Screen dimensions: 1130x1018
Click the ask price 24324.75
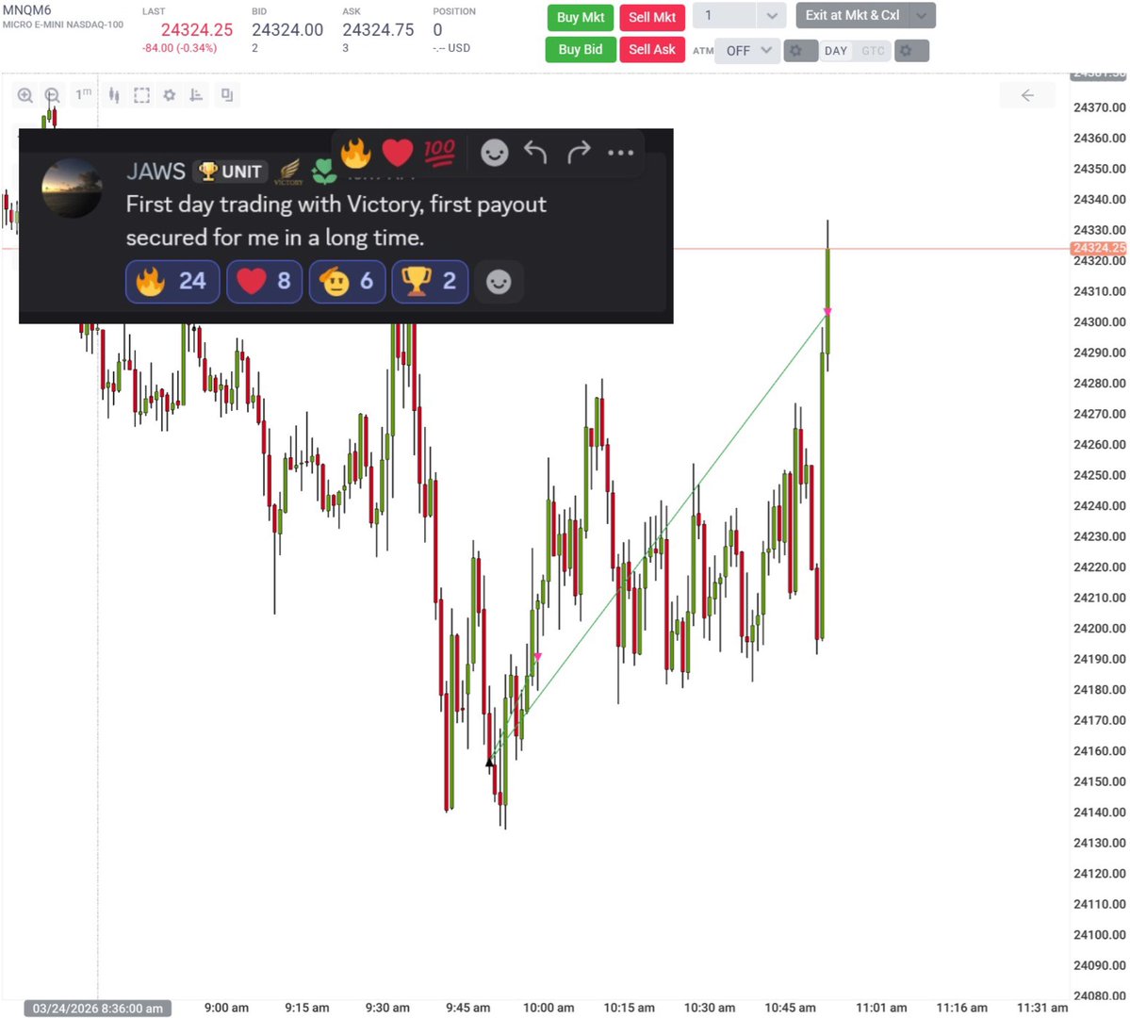[378, 29]
